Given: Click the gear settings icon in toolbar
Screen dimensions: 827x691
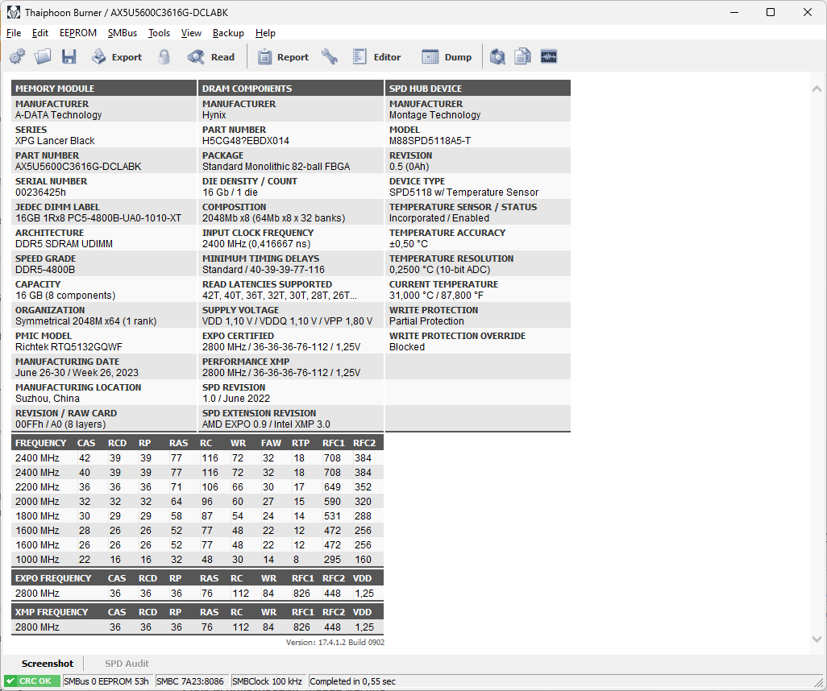Looking at the screenshot, I should 17,56.
